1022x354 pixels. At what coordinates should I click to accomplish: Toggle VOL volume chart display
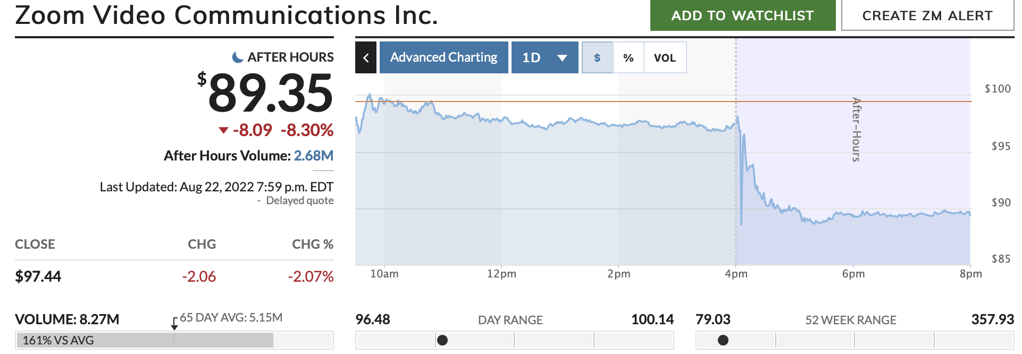[x=665, y=57]
